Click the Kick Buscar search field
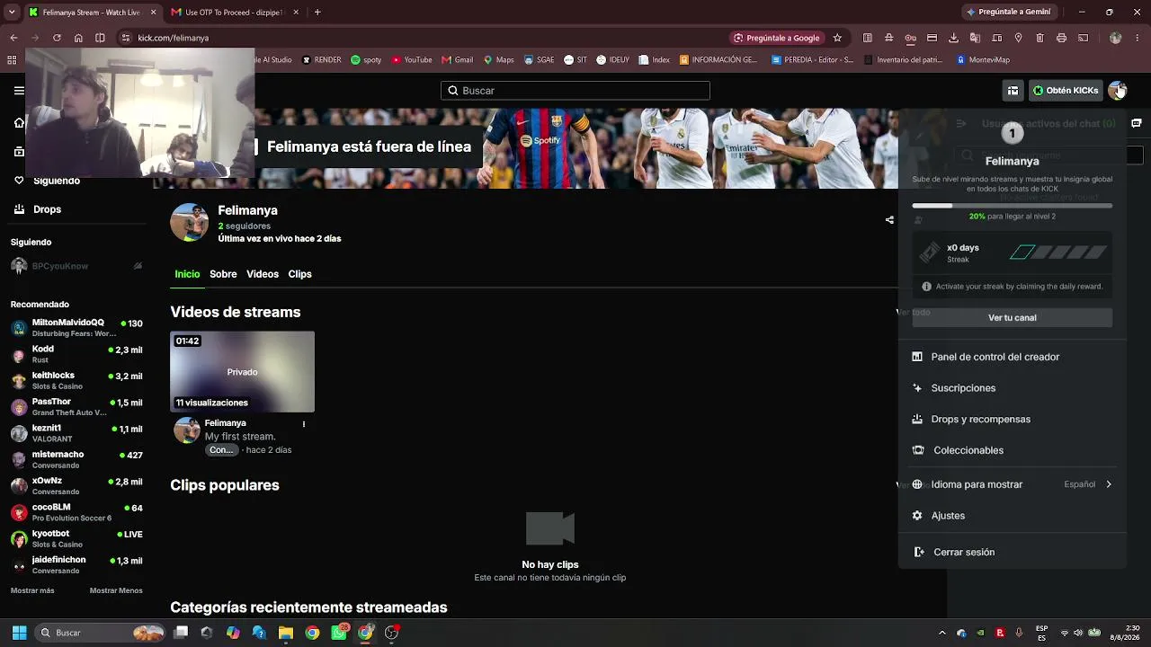 click(x=575, y=91)
